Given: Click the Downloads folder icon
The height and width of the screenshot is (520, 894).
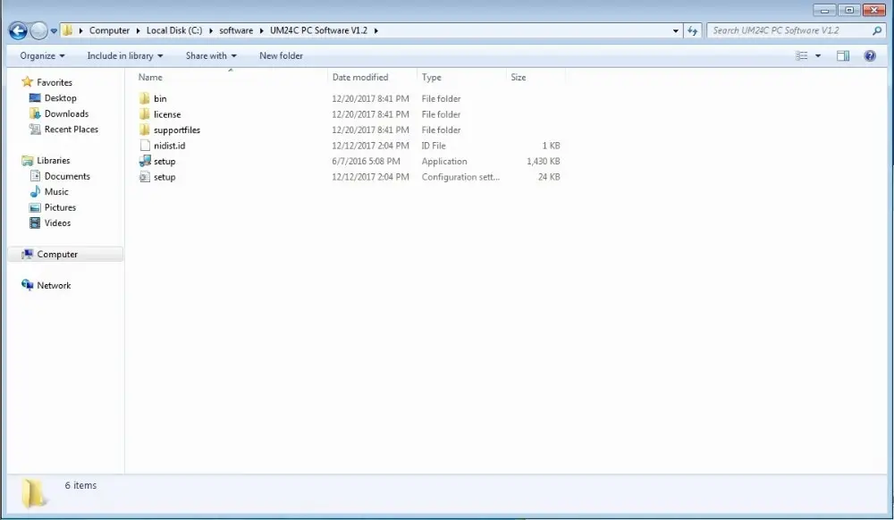Looking at the screenshot, I should [35, 113].
